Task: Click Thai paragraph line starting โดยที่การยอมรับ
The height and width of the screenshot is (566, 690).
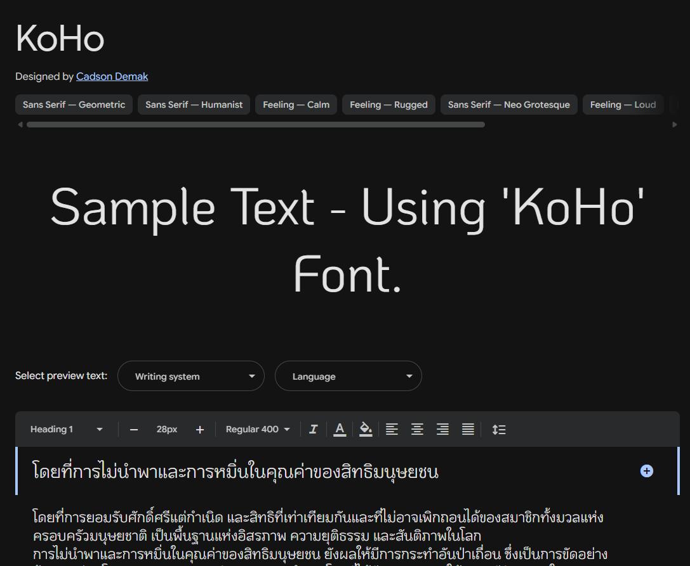Action: click(318, 517)
